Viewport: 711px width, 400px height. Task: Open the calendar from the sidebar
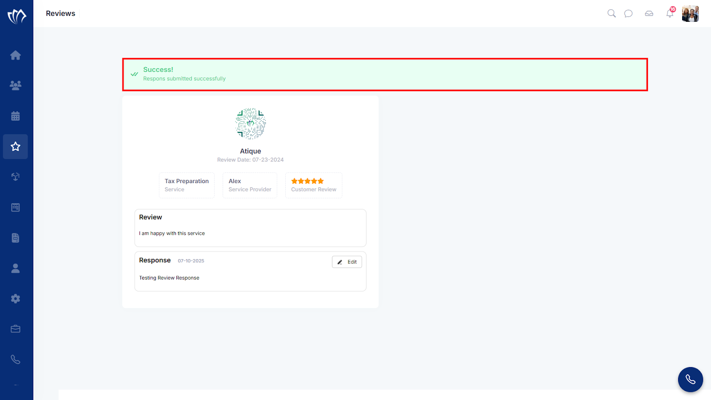pos(16,116)
